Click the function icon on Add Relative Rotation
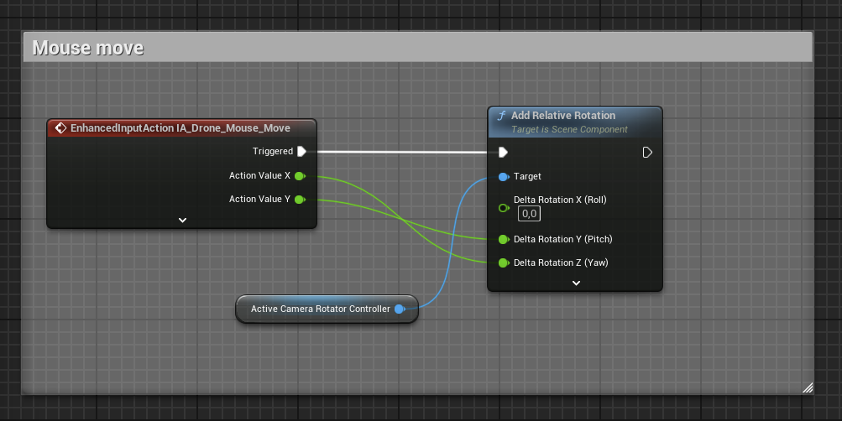 coord(501,115)
